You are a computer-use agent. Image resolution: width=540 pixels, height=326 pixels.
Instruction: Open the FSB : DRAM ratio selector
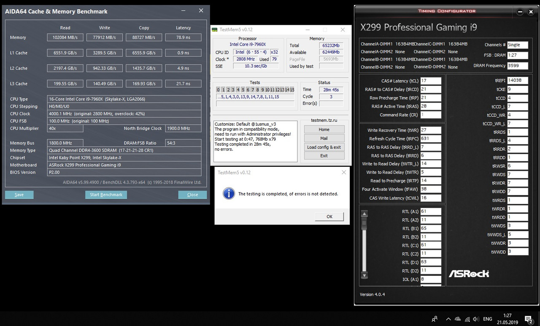(518, 55)
